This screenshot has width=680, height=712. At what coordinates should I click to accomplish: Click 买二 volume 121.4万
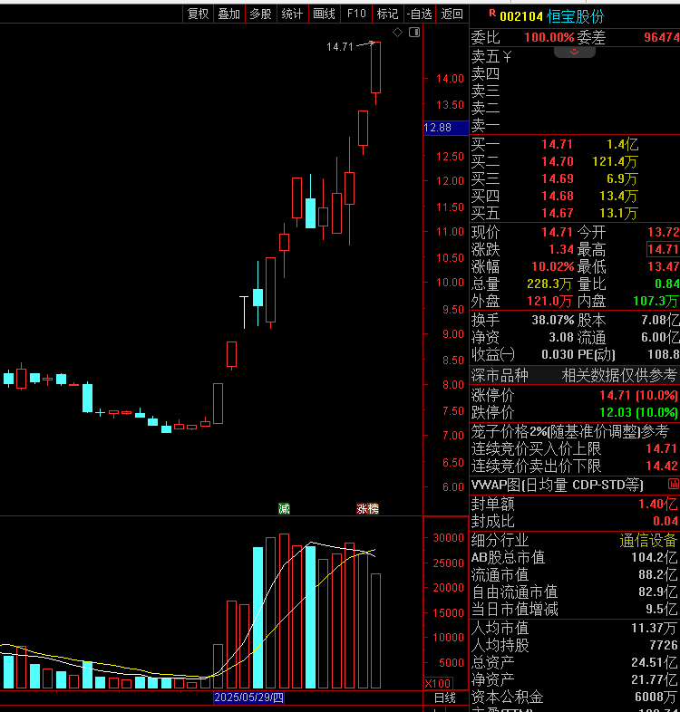tap(615, 161)
